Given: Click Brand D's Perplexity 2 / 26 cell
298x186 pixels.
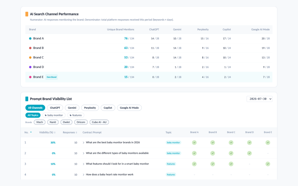Looking at the screenshot, I should [x=205, y=67].
